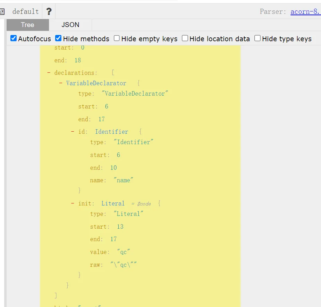
Task: Collapse VariableDeclarator using its minus toggle
Action: coord(61,83)
